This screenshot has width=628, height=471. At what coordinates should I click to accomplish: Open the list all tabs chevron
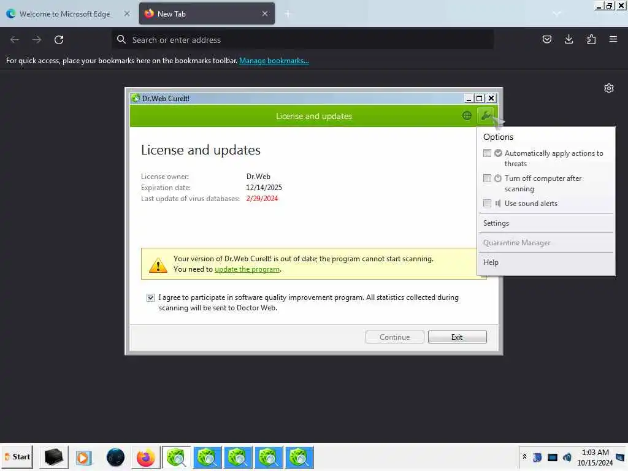click(x=557, y=13)
